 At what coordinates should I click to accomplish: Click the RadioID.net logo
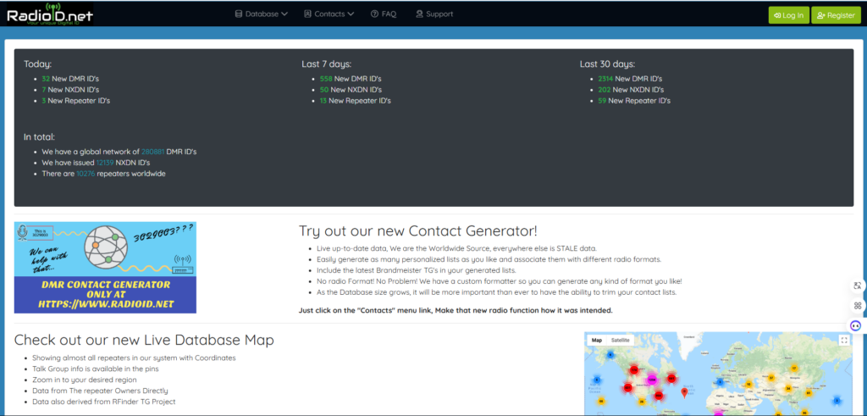click(50, 14)
